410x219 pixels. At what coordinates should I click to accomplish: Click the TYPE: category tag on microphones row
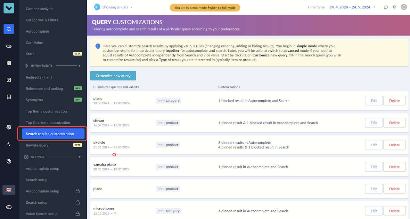(x=169, y=211)
